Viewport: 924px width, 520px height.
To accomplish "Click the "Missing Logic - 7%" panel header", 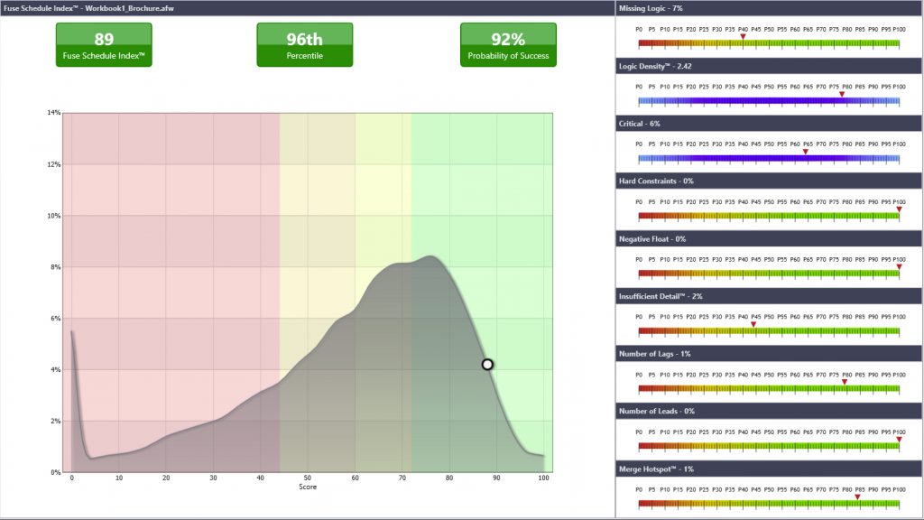I will tap(769, 8).
